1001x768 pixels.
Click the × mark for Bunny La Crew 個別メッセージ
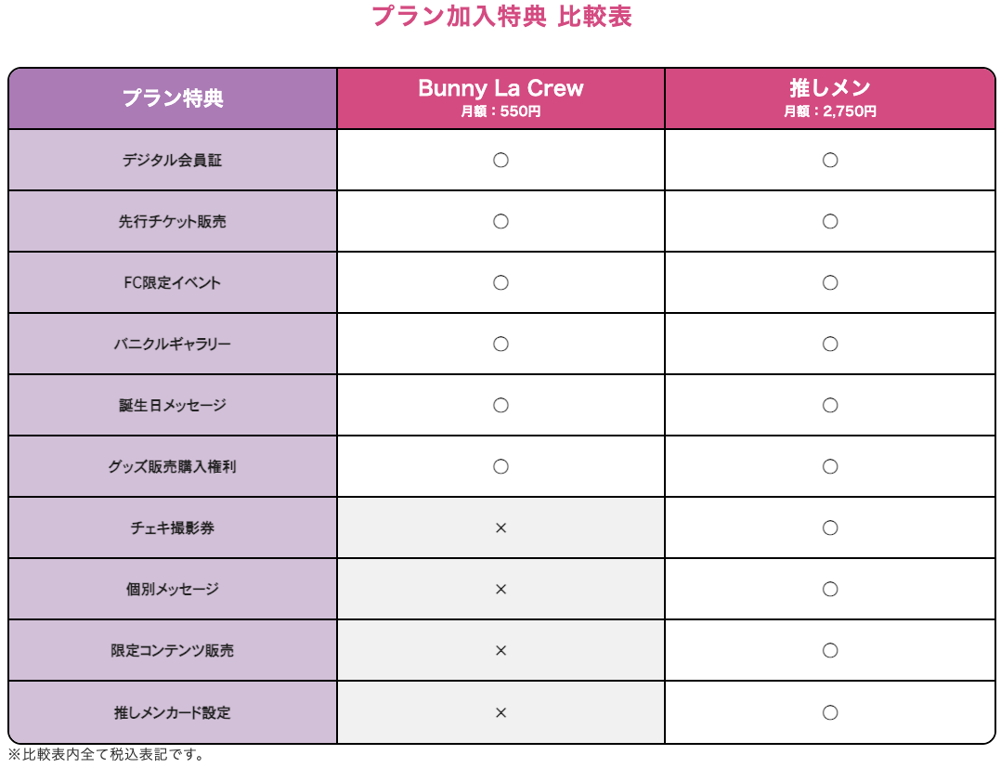tap(500, 589)
